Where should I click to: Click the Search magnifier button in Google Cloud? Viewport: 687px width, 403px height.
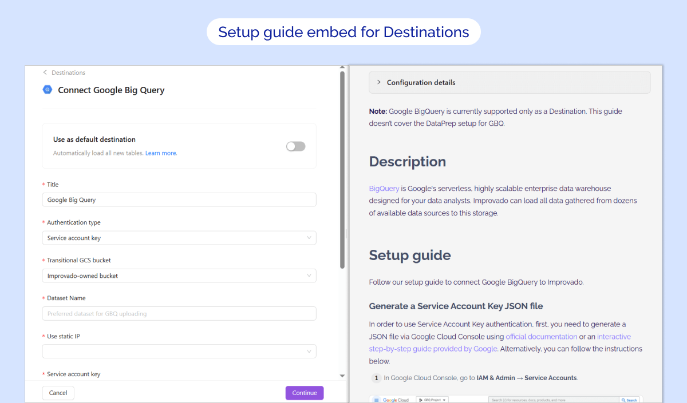[x=629, y=400]
